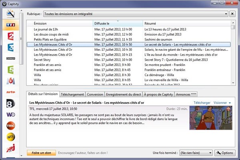Image resolution: width=240 pixels, height=160 pixels.
Task: Click the channel sidebar scroll down arrow
Action: click(x=21, y=156)
